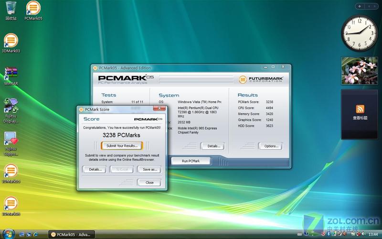Viewport: 382px width, 239px height.
Task: Click the 'CPU Score: 4494' result row
Action: 255,108
